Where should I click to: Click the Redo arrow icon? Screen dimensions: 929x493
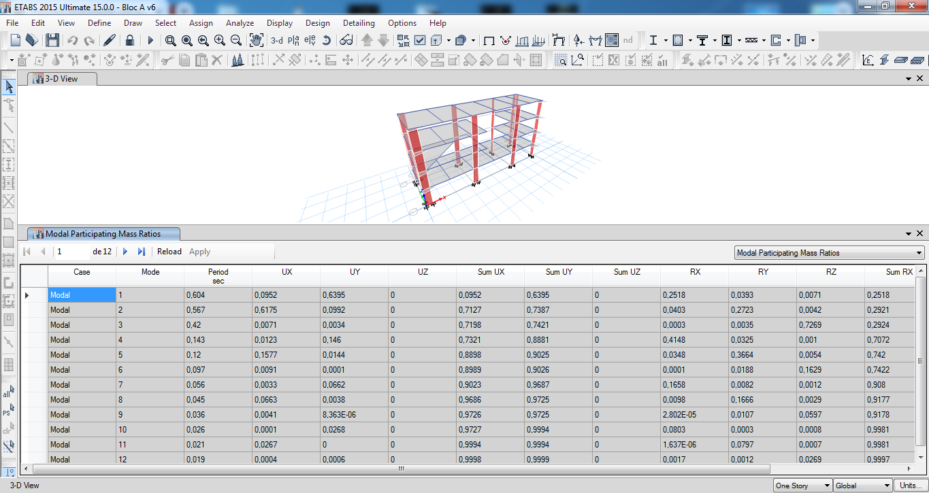pos(88,40)
